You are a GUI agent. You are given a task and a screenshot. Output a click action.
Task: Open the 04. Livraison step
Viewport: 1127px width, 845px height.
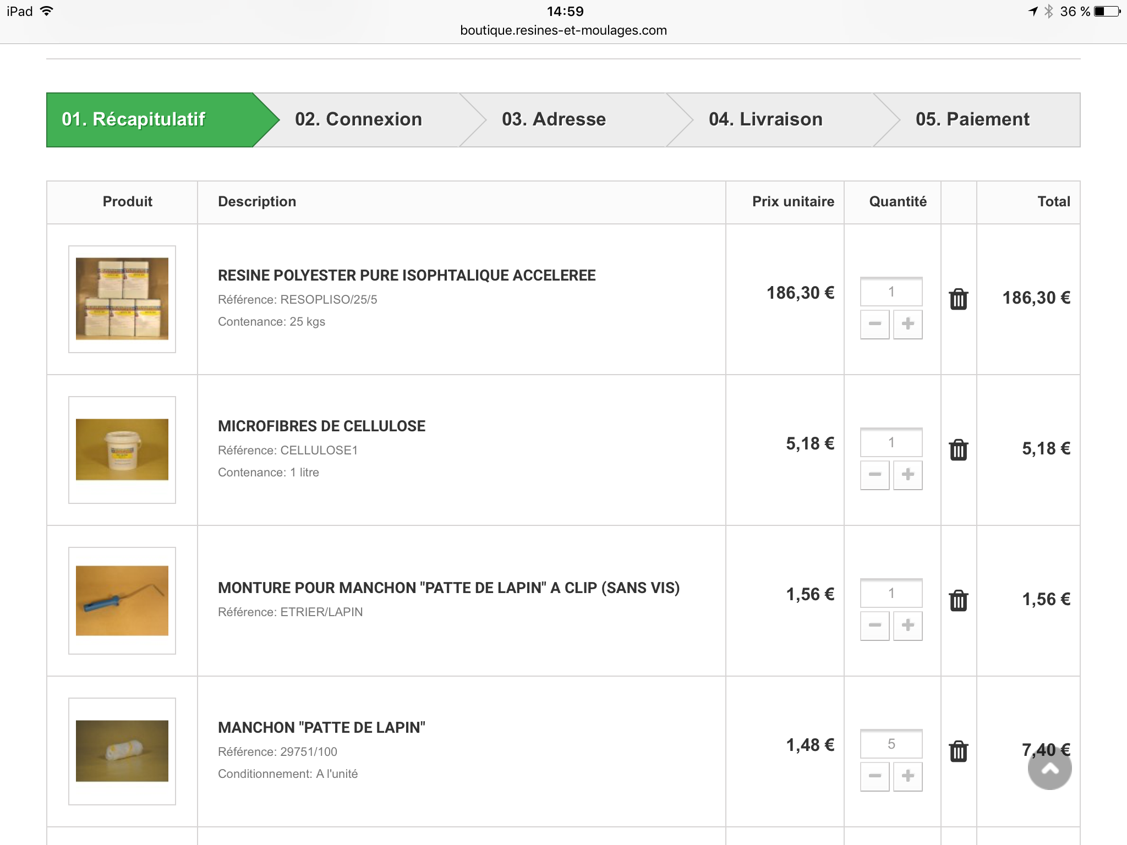pyautogui.click(x=765, y=119)
